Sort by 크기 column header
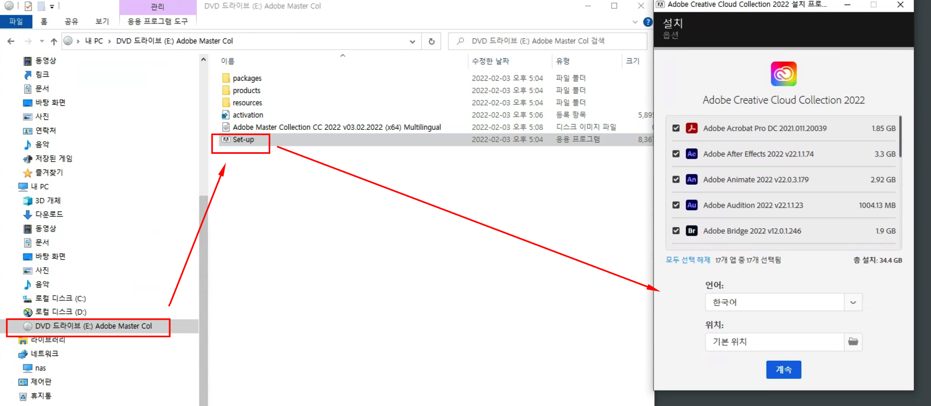 click(x=633, y=61)
